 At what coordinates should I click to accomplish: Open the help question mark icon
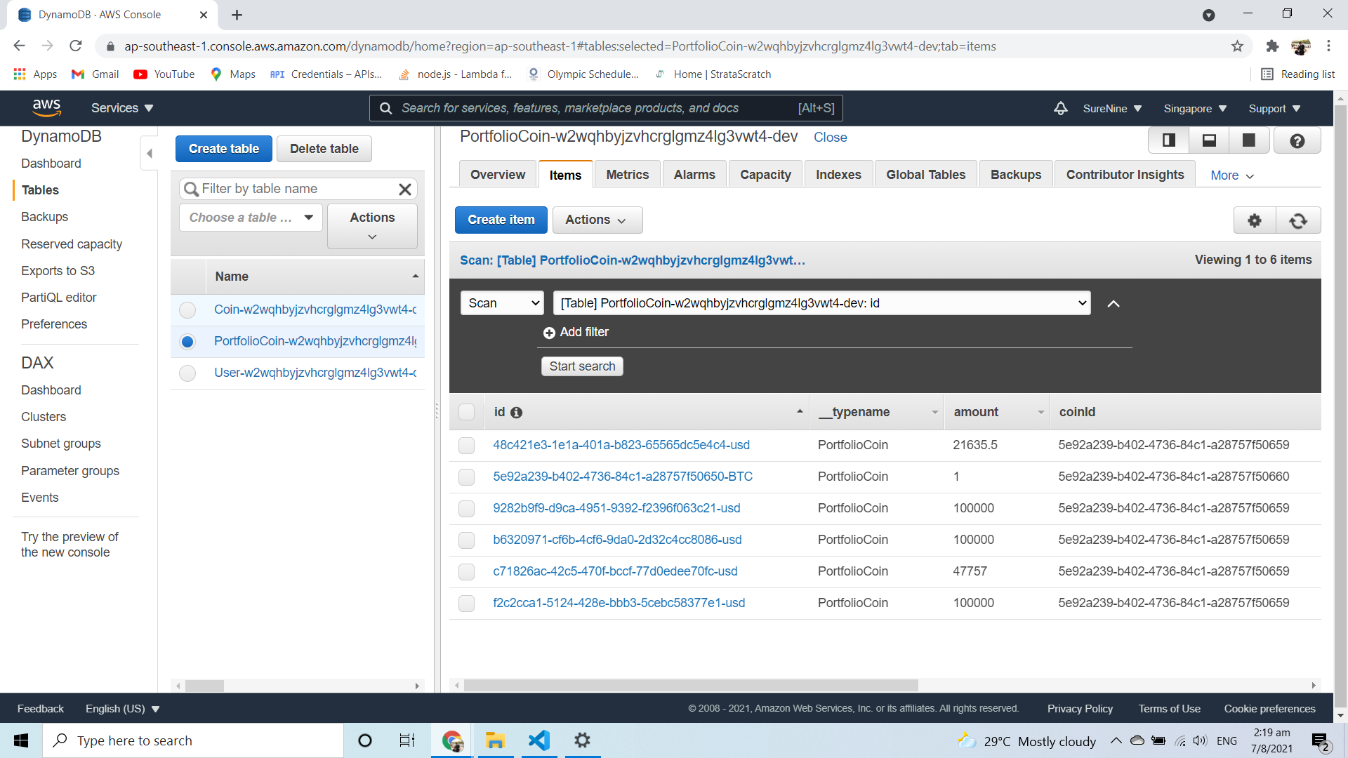click(1297, 141)
